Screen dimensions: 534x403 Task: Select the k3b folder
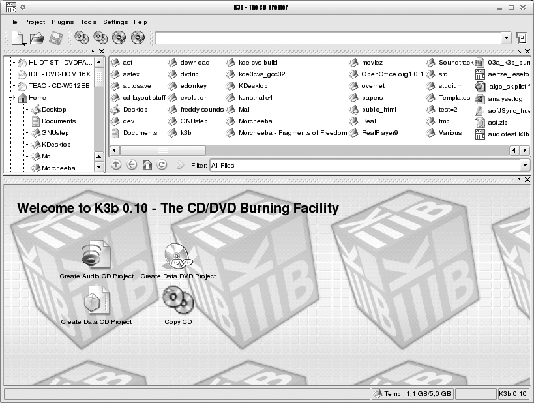(x=180, y=133)
